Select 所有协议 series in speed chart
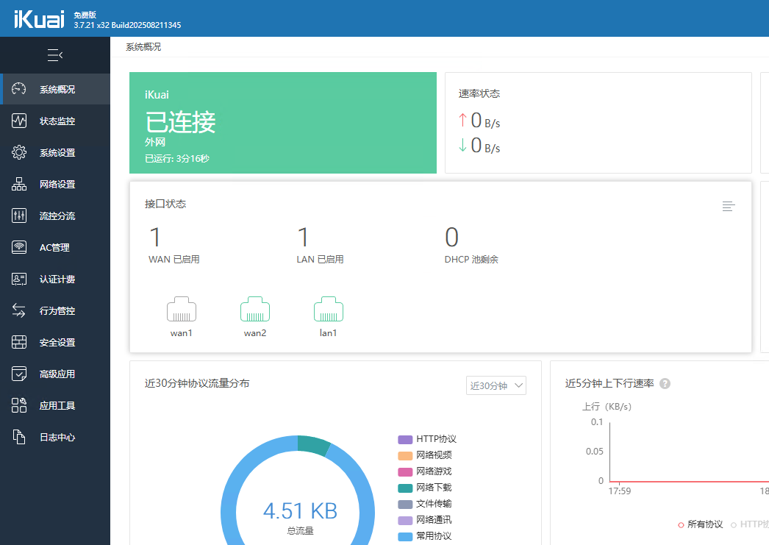 701,524
